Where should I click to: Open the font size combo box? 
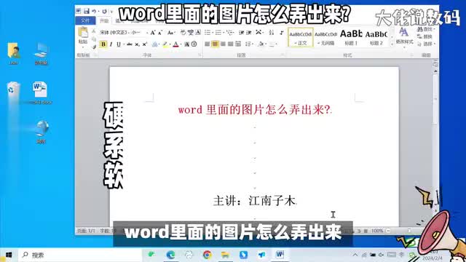point(139,32)
